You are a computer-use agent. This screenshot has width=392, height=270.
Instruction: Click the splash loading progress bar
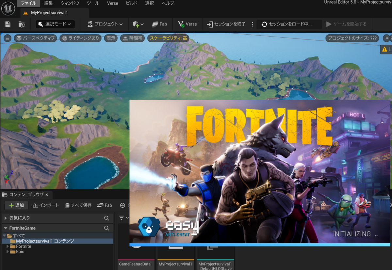point(260,245)
